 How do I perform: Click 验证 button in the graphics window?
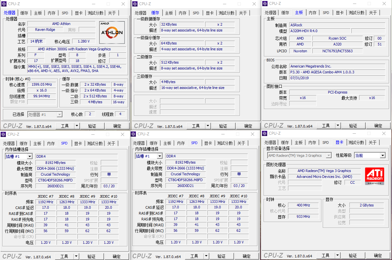coord(353,255)
